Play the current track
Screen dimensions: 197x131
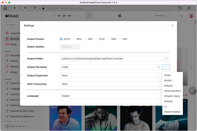[64, 16]
